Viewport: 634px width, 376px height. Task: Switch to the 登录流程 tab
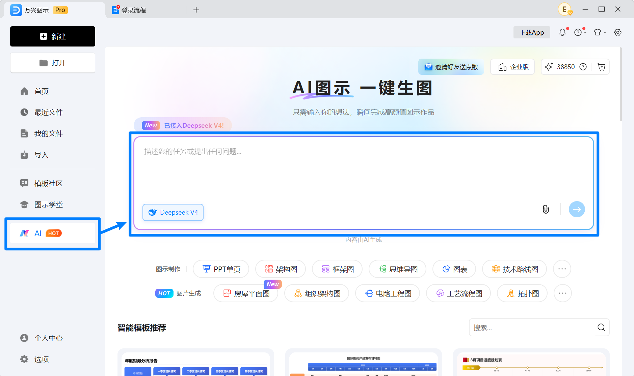pos(146,10)
